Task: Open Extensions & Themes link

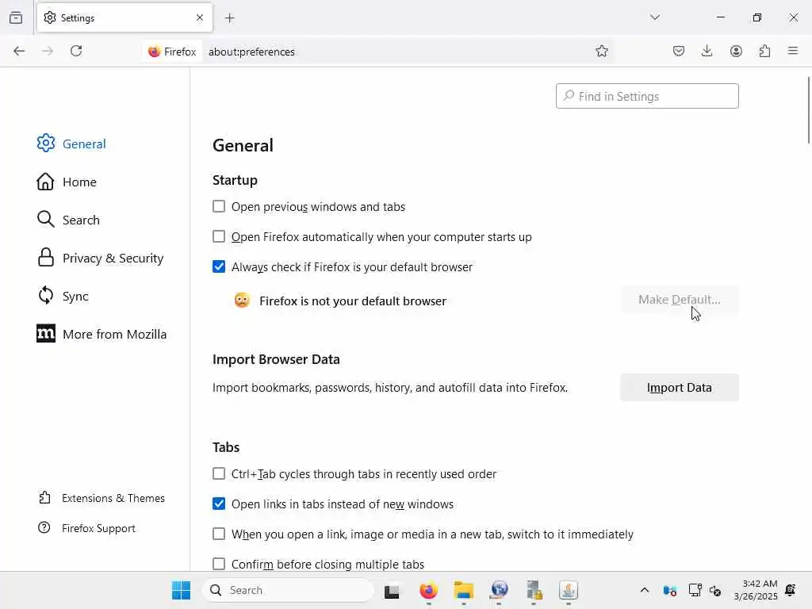Action: click(102, 498)
